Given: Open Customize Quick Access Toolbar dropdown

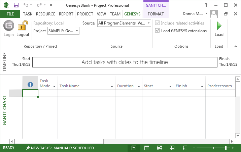Looking at the screenshot, I should click(51, 5).
